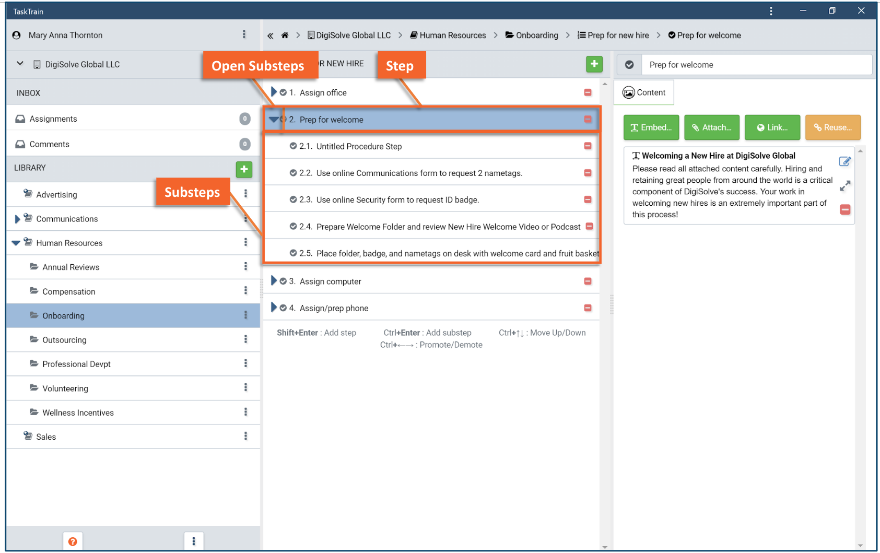Edit the Prep for welcome title field

click(756, 65)
